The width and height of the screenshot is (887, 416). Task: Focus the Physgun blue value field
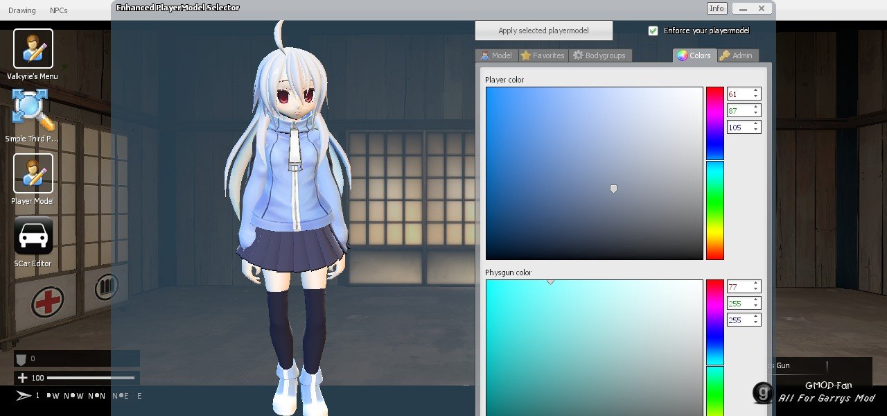pyautogui.click(x=739, y=320)
